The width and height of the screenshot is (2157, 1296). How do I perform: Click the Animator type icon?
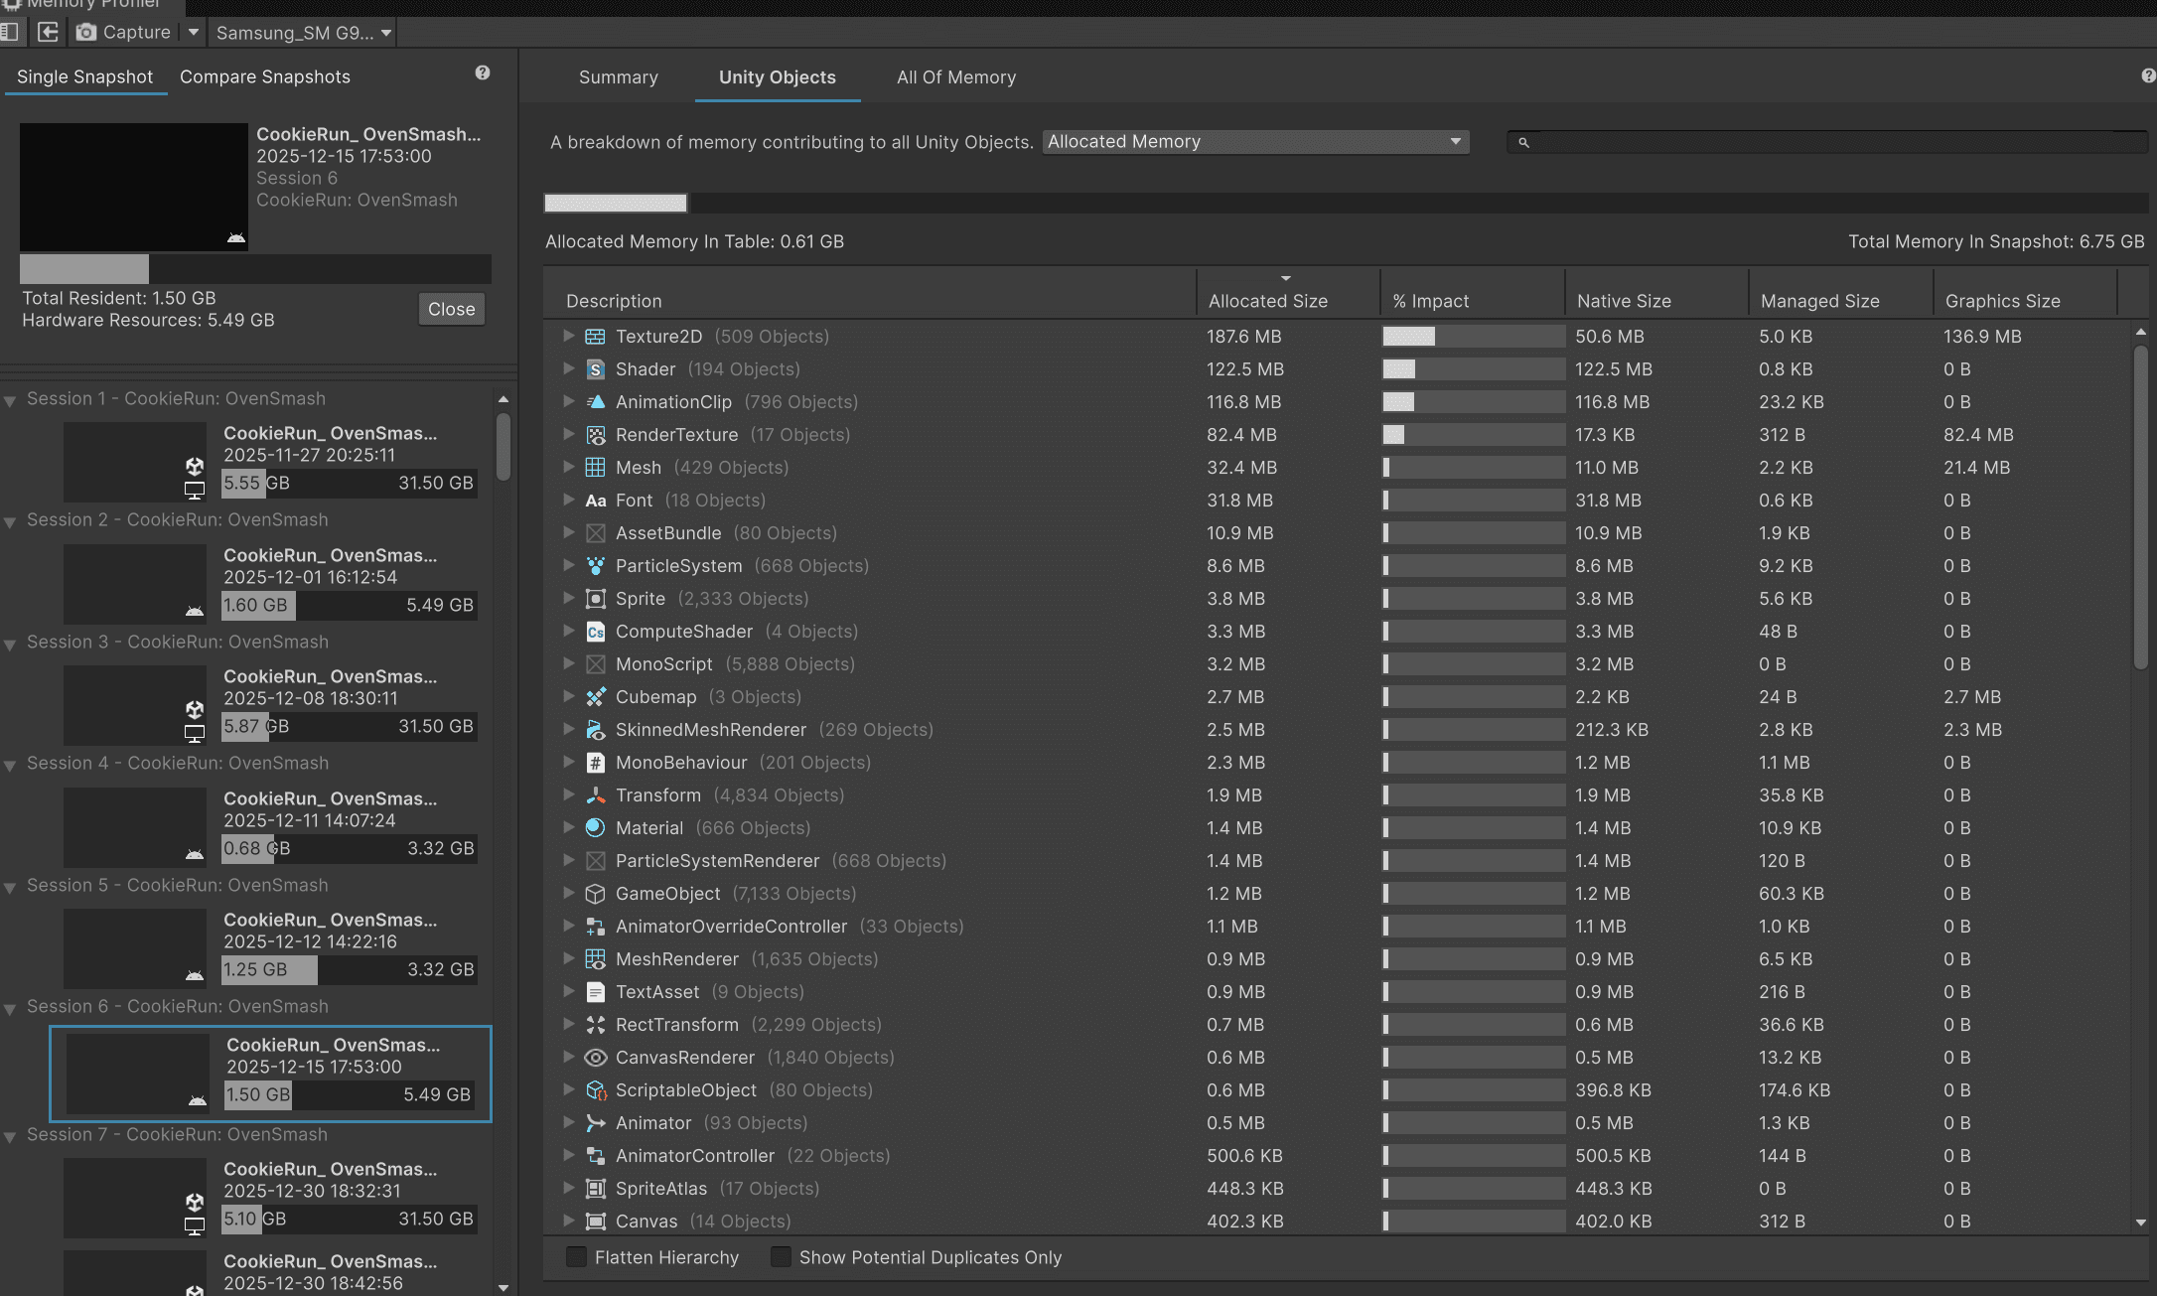(x=595, y=1123)
